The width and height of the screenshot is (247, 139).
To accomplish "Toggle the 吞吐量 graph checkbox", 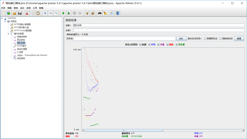I will coord(177,45).
